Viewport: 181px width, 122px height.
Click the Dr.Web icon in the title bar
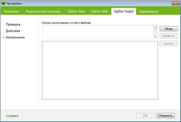pos(3,3)
